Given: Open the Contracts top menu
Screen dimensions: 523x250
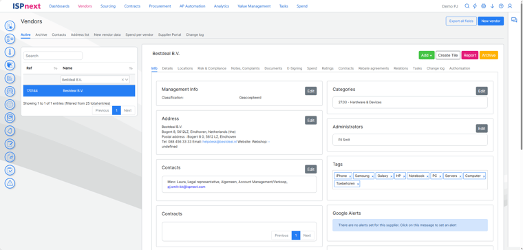Looking at the screenshot, I should coord(132,6).
